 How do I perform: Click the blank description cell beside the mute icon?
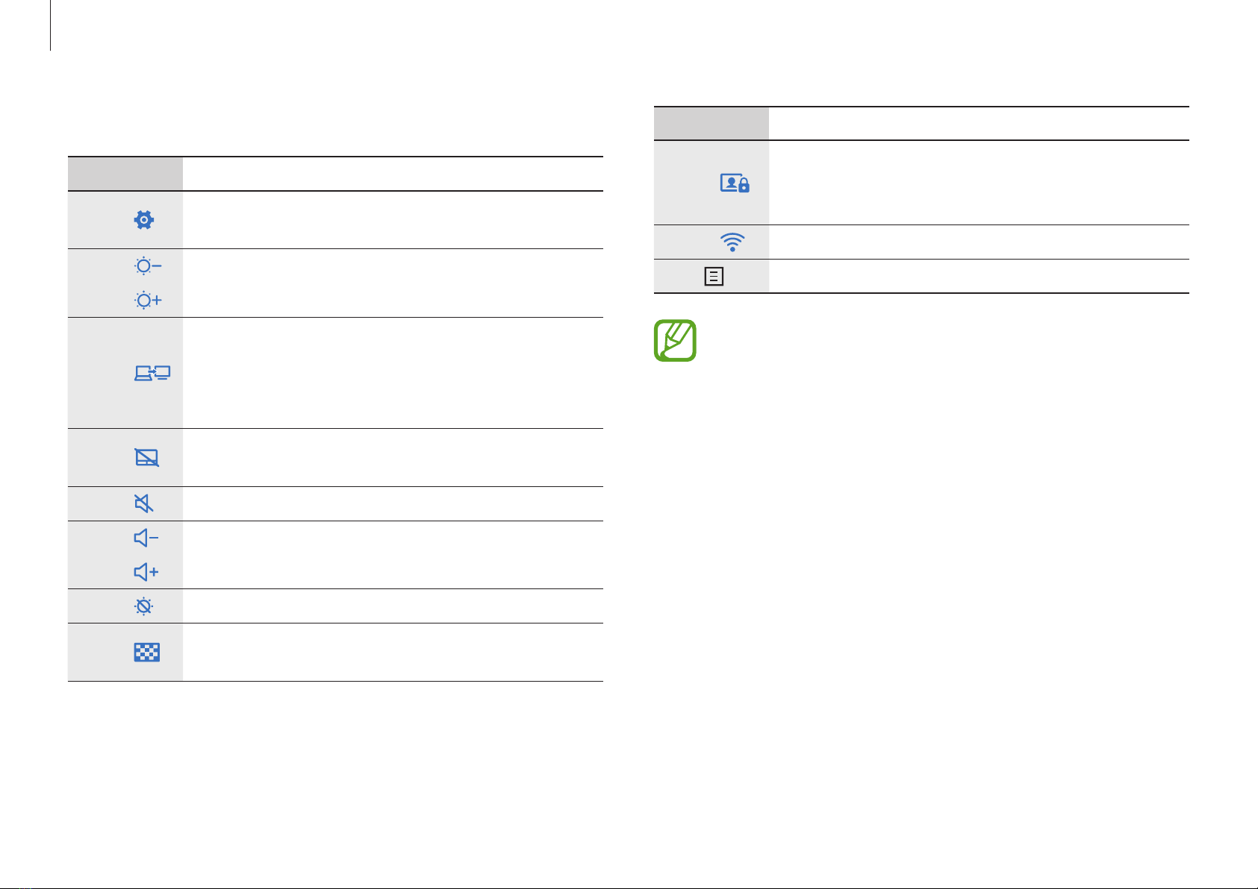coord(393,503)
